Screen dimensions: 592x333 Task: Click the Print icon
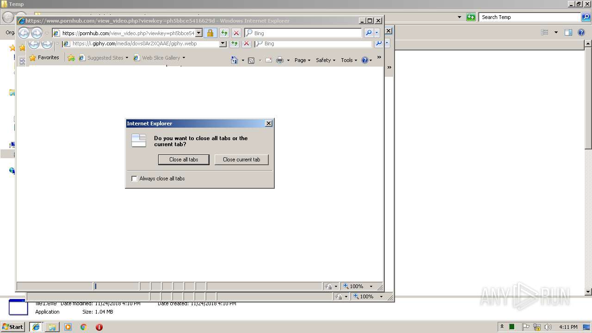pyautogui.click(x=280, y=60)
